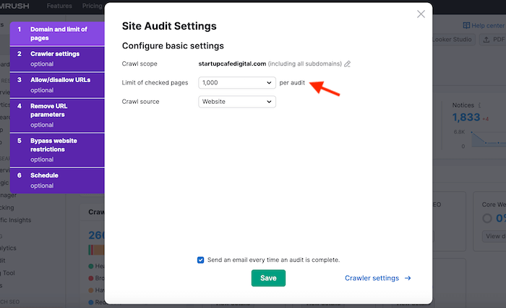The width and height of the screenshot is (506, 308).
Task: Switch to step 2 Crawler settings
Action: (58, 58)
